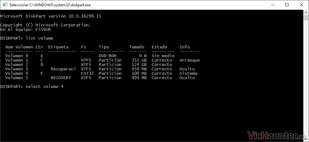Click the 'Sistema' info text
The width and height of the screenshot is (309, 142).
click(188, 73)
